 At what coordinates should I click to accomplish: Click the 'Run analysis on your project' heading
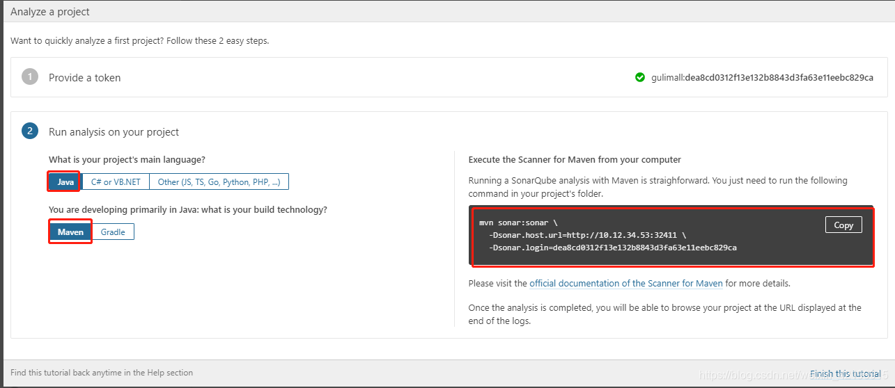pyautogui.click(x=114, y=132)
